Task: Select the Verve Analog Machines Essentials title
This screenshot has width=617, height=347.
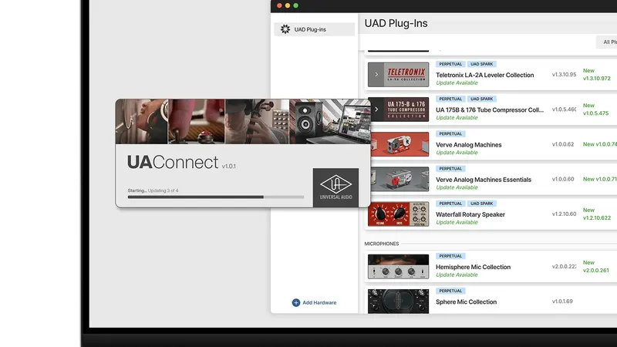Action: [x=484, y=180]
